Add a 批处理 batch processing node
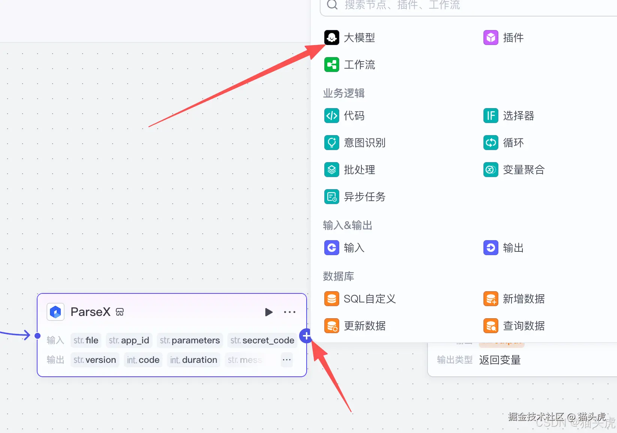The width and height of the screenshot is (617, 433). 359,170
